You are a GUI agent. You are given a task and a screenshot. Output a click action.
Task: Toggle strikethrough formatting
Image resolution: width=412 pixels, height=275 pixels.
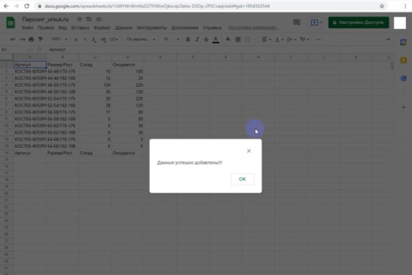(206, 40)
